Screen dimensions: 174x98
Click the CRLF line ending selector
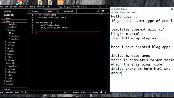coord(89,92)
